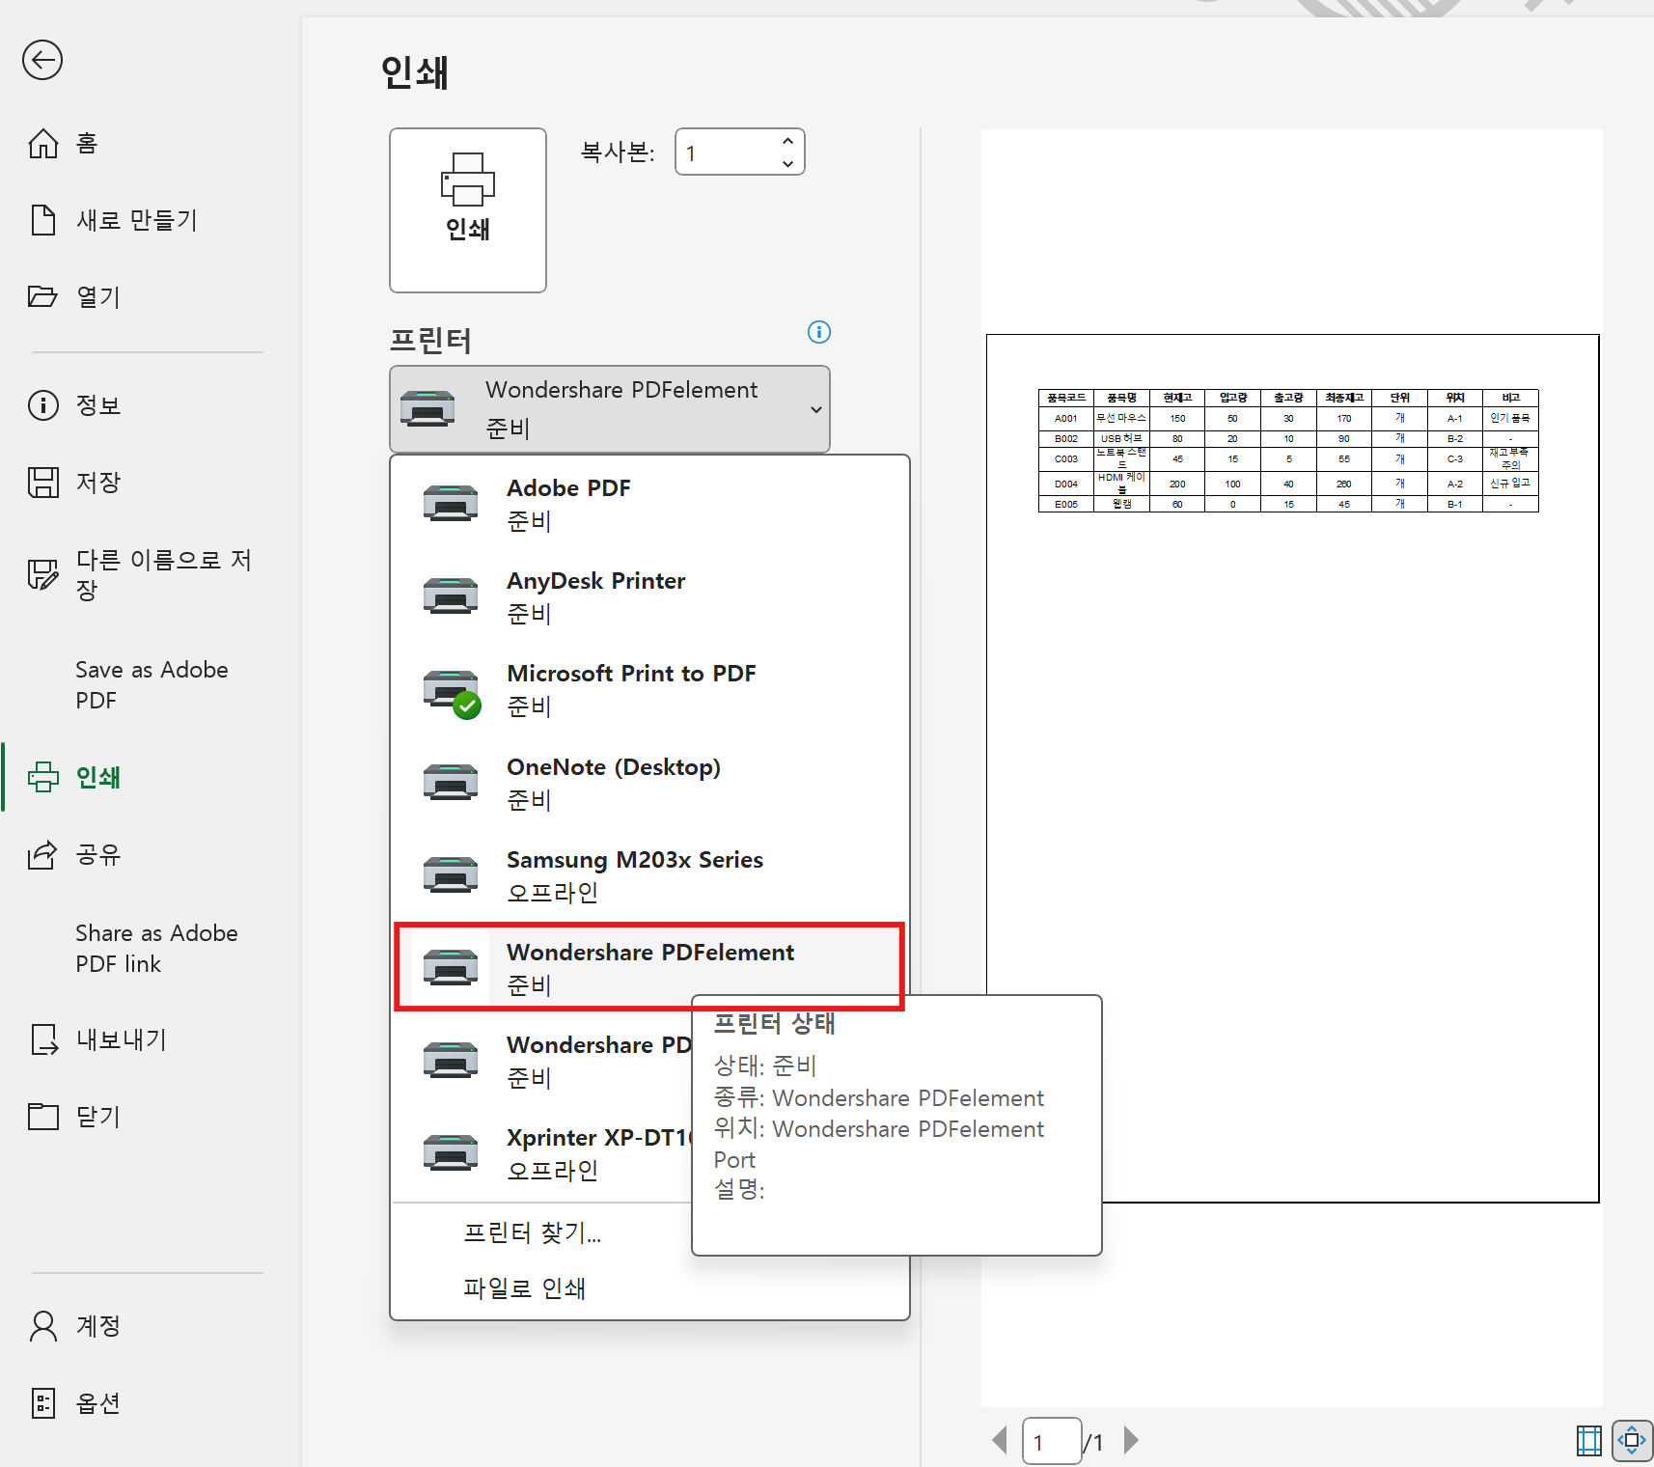Click the home icon beside 홈
Screen dimensions: 1654x1467
coord(42,144)
